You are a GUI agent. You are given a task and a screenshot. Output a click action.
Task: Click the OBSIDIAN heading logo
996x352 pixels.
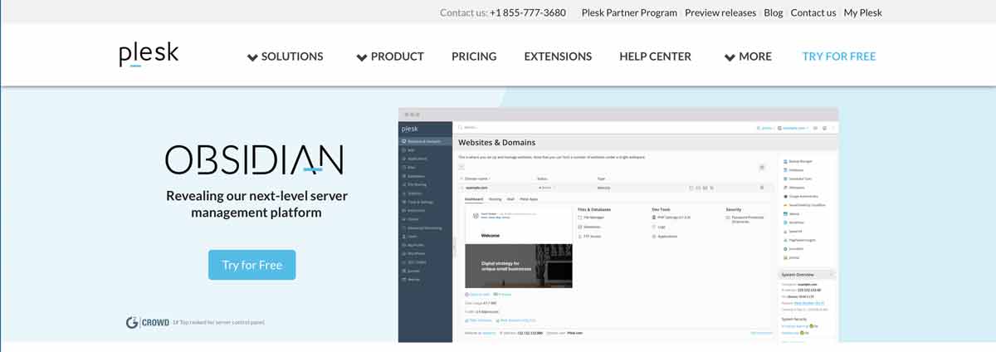tap(254, 159)
